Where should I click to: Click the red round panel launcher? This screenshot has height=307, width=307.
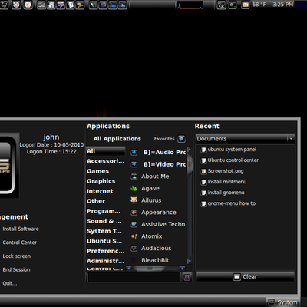pos(28,5)
